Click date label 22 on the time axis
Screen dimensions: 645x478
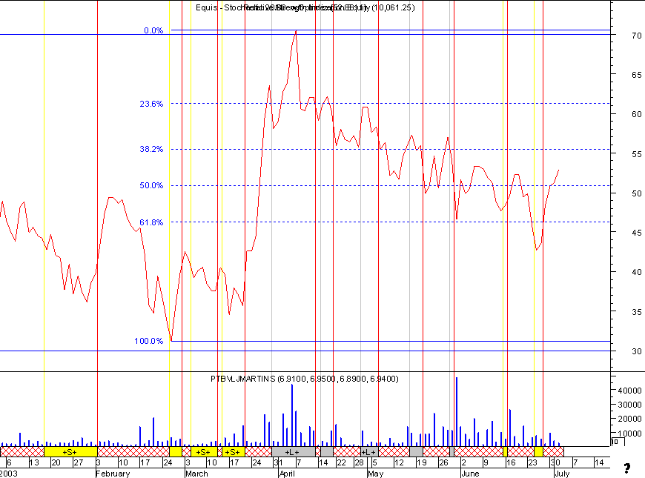tap(342, 462)
